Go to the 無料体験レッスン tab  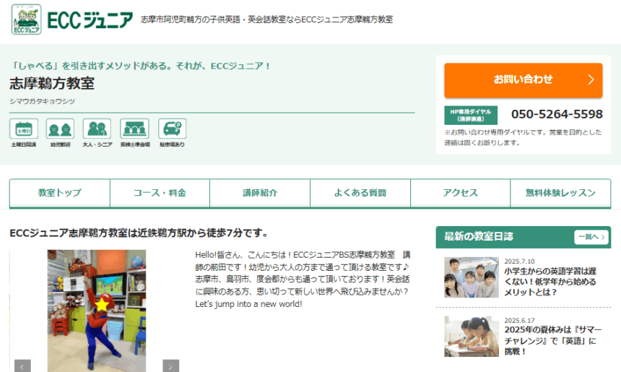coord(560,193)
